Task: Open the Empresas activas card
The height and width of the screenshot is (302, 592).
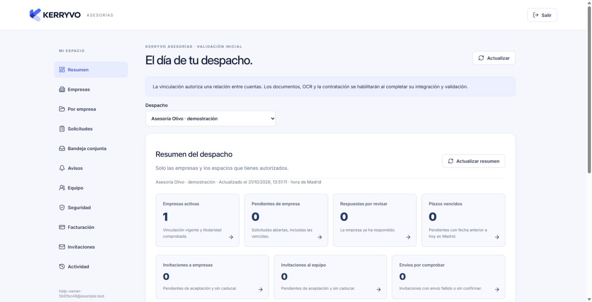Action: pyautogui.click(x=197, y=220)
